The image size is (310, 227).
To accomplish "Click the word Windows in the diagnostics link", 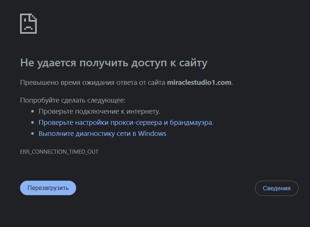I will point(152,133).
